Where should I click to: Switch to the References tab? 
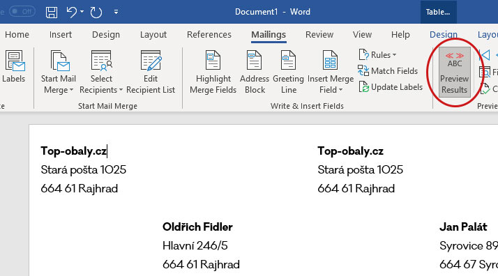(x=209, y=34)
